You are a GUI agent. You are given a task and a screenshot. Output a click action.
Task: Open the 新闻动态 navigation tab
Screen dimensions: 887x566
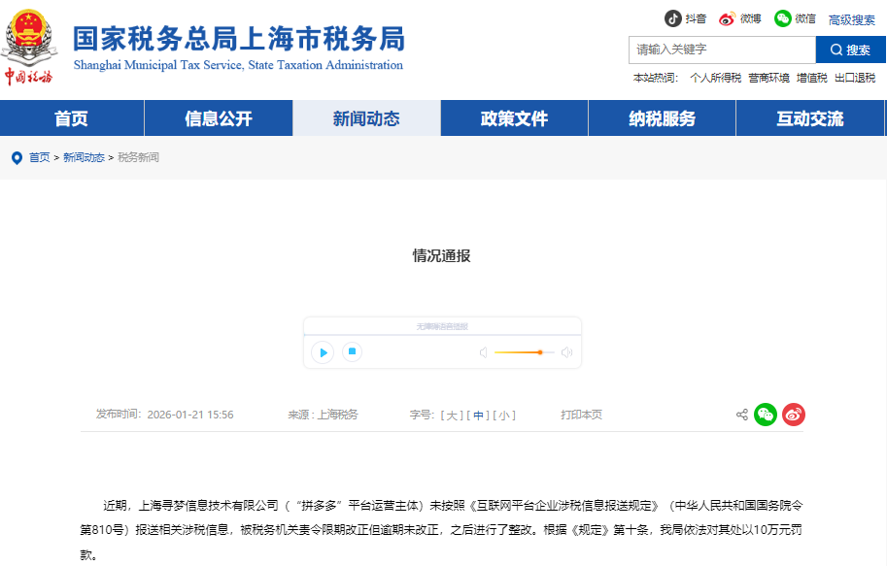pos(366,118)
